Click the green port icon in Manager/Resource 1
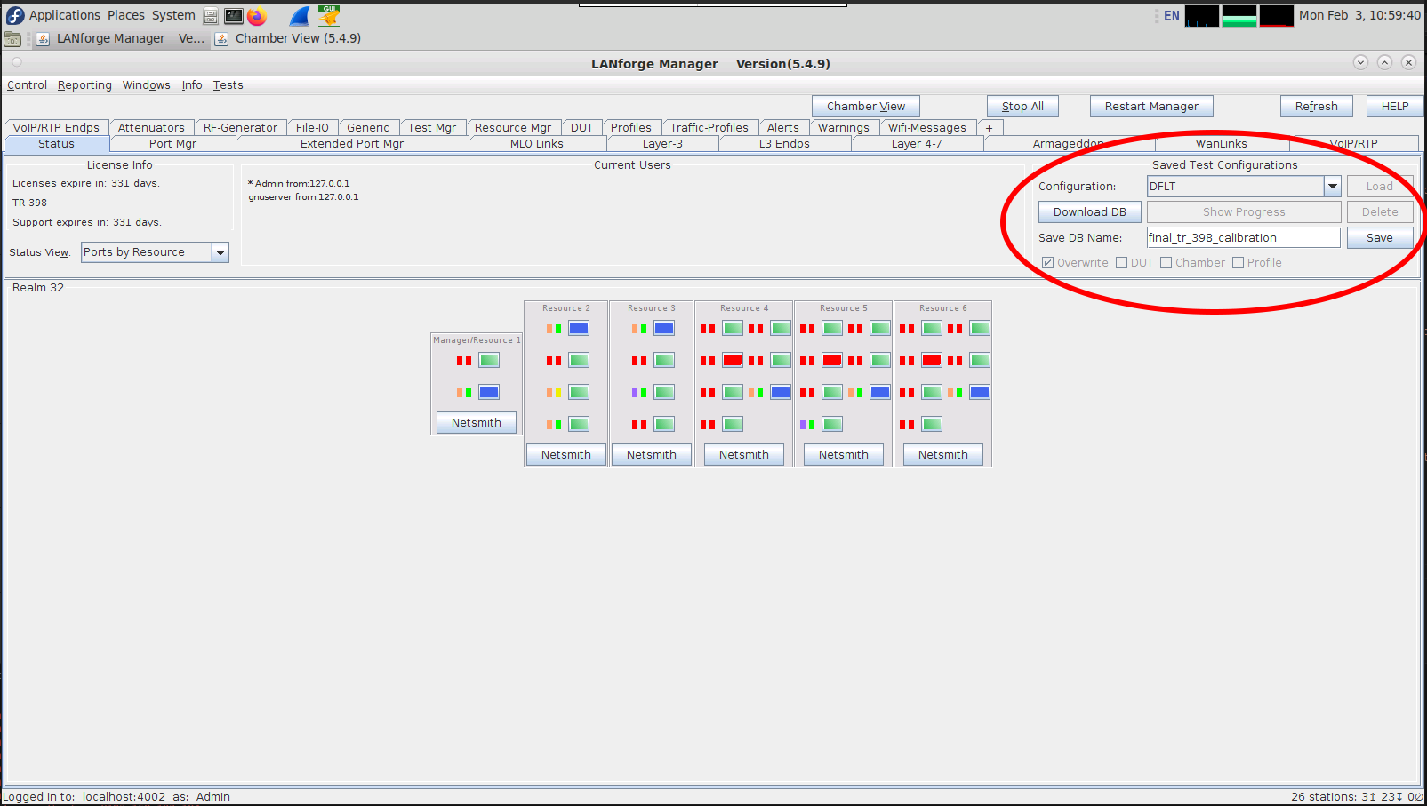This screenshot has width=1427, height=806. (489, 360)
